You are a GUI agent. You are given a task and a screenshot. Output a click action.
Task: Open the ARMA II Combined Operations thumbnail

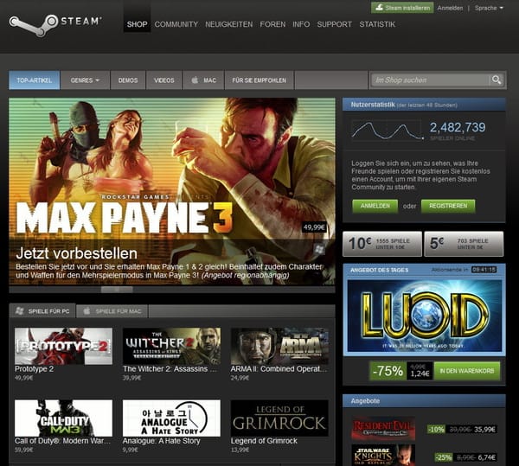[x=279, y=347]
